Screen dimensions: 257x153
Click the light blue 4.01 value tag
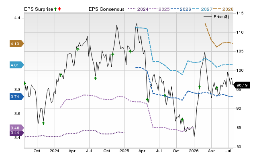(x=17, y=65)
